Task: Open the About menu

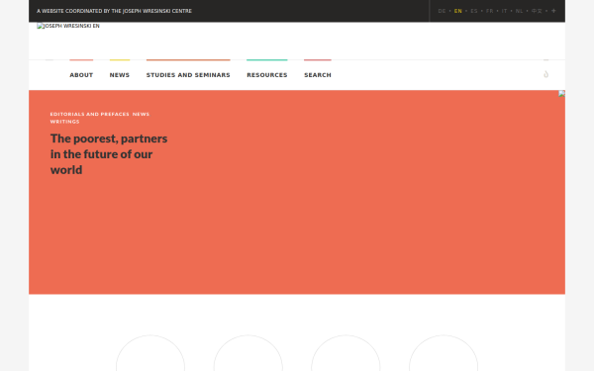Action: [x=81, y=75]
